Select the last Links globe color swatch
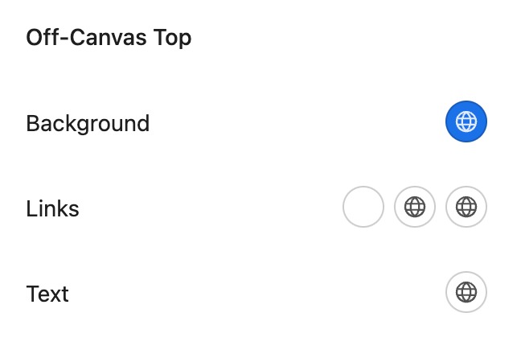The height and width of the screenshot is (354, 521). click(466, 207)
